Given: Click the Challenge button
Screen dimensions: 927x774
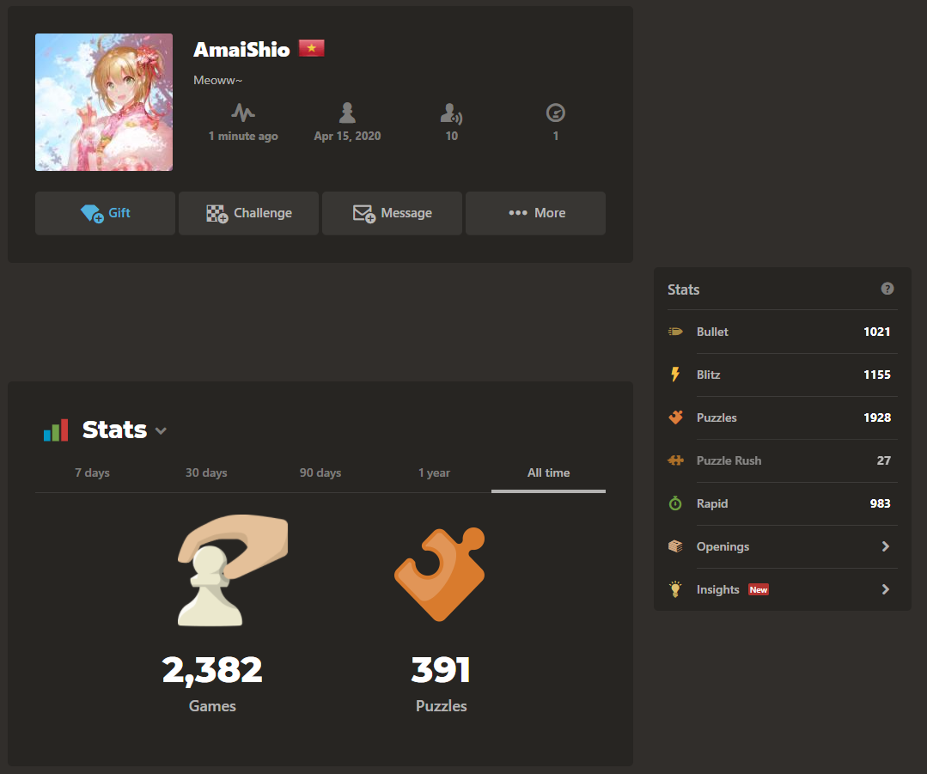Looking at the screenshot, I should [x=249, y=213].
